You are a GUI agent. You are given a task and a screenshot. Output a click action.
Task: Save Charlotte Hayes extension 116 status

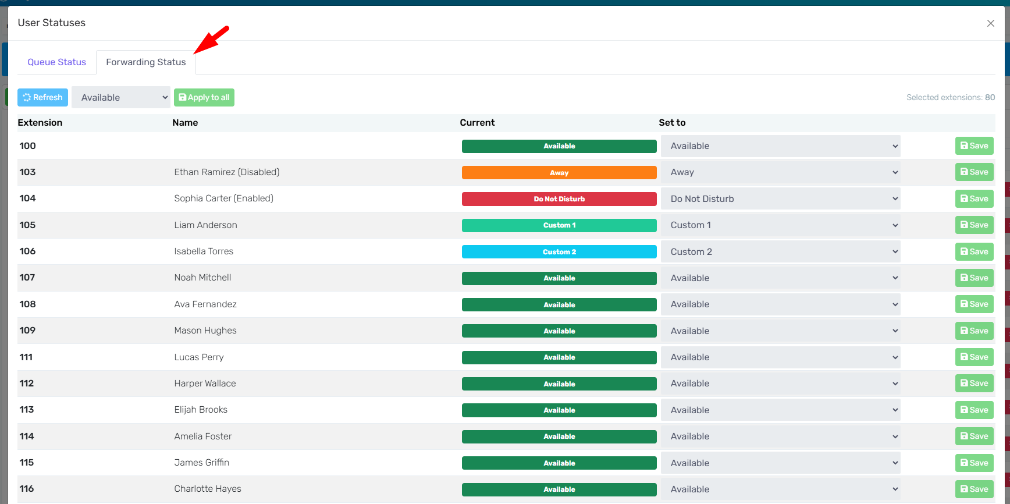point(974,489)
